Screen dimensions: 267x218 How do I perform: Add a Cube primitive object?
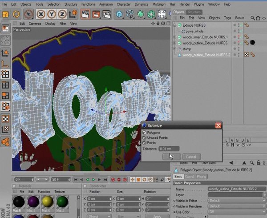tap(119, 14)
